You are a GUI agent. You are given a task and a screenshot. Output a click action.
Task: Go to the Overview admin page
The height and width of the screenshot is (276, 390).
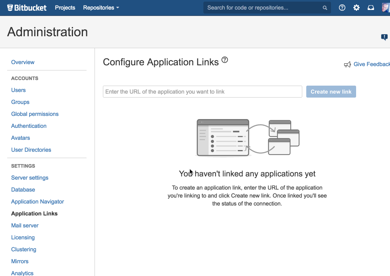(x=23, y=63)
